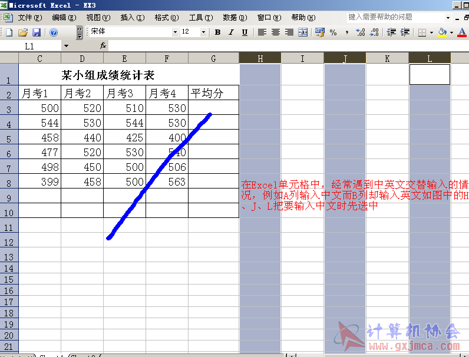Apply percent style format
The width and height of the screenshot is (469, 357).
[333, 32]
